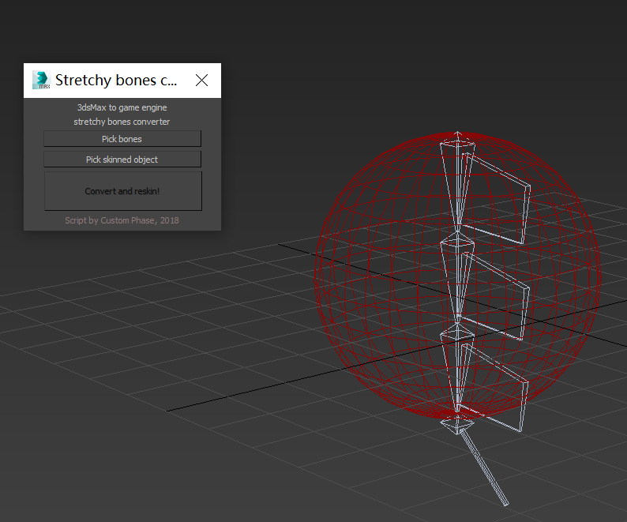Close the Stretchy bones dialog
627x522 pixels.
click(201, 80)
